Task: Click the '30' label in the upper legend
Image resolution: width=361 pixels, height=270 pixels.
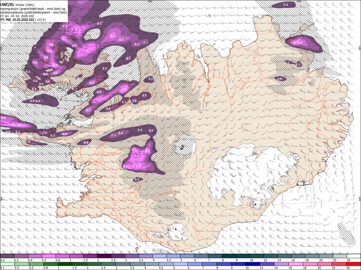Action: [x=349, y=260]
